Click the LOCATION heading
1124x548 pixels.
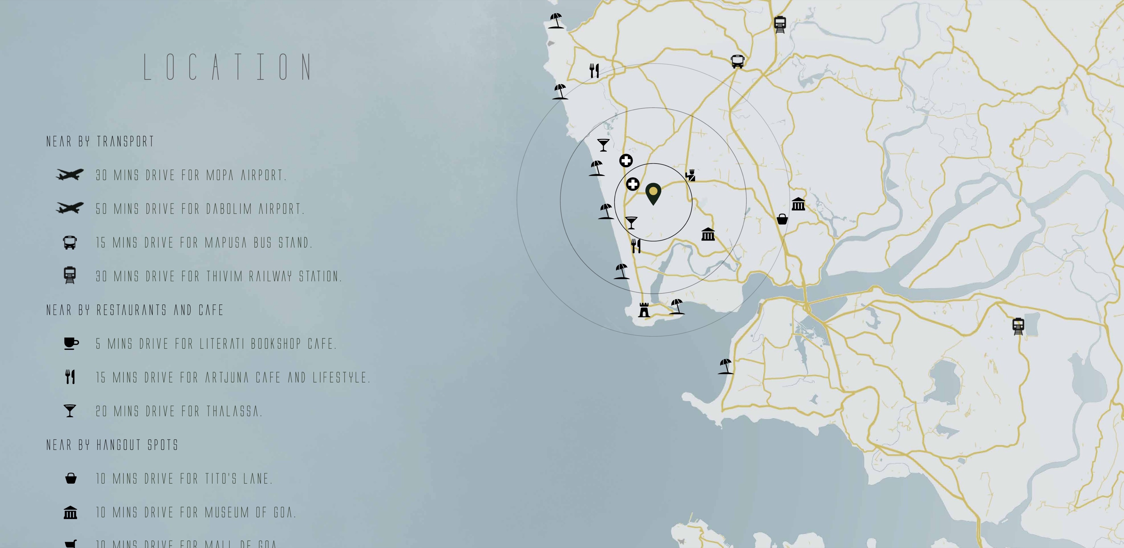[x=228, y=67]
